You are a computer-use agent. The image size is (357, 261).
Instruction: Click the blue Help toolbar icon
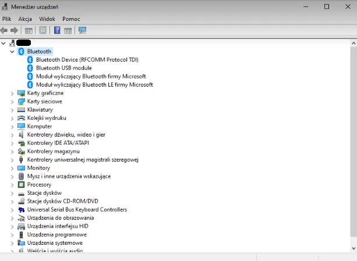(57, 30)
